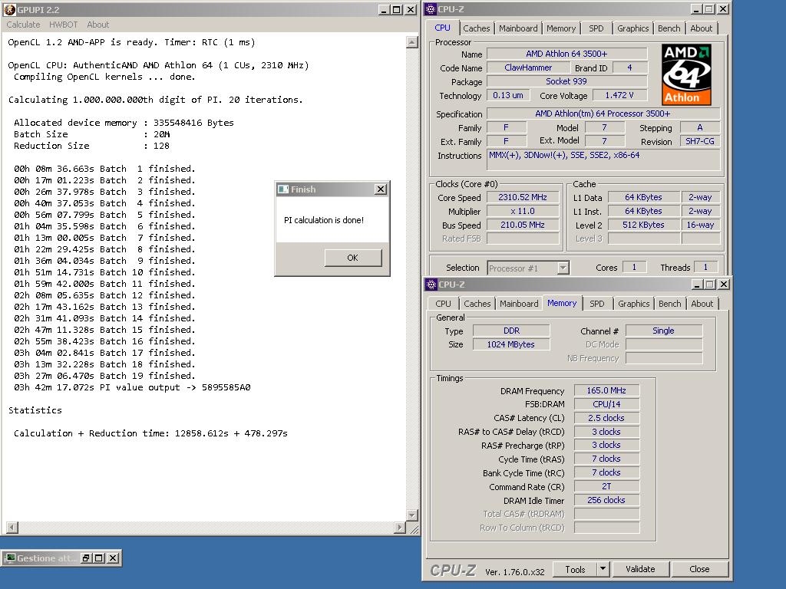
Task: Click the Level 2 cache value 512 KBytes
Action: [x=643, y=225]
